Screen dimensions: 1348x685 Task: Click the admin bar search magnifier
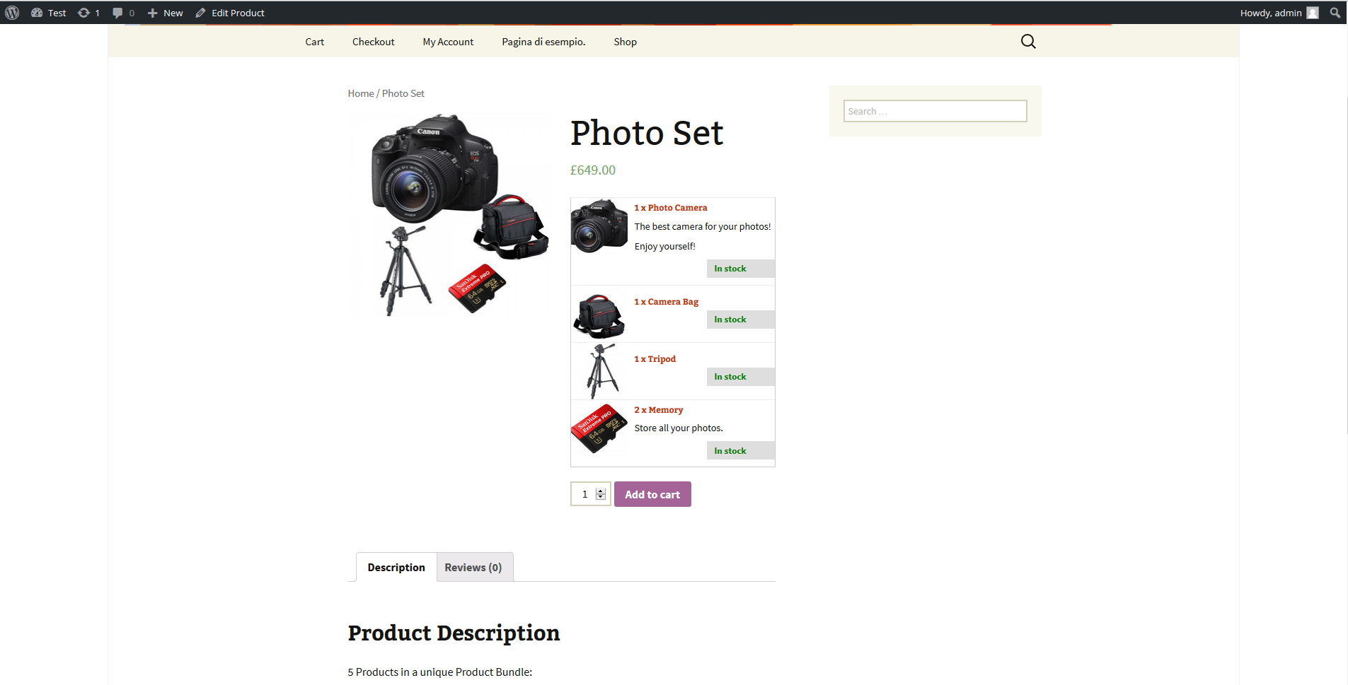point(1335,13)
